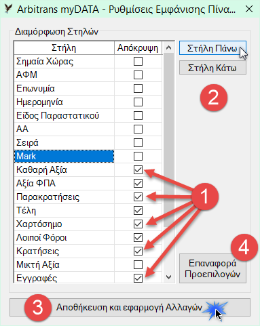Select the Είδος Παραστατικού row
260x326 pixels.
(x=64, y=116)
